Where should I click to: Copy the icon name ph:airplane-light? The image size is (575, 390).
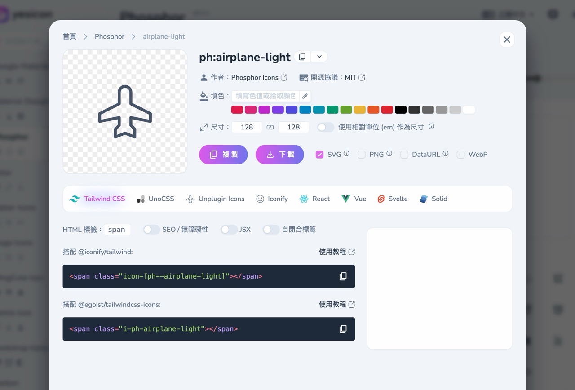(302, 57)
